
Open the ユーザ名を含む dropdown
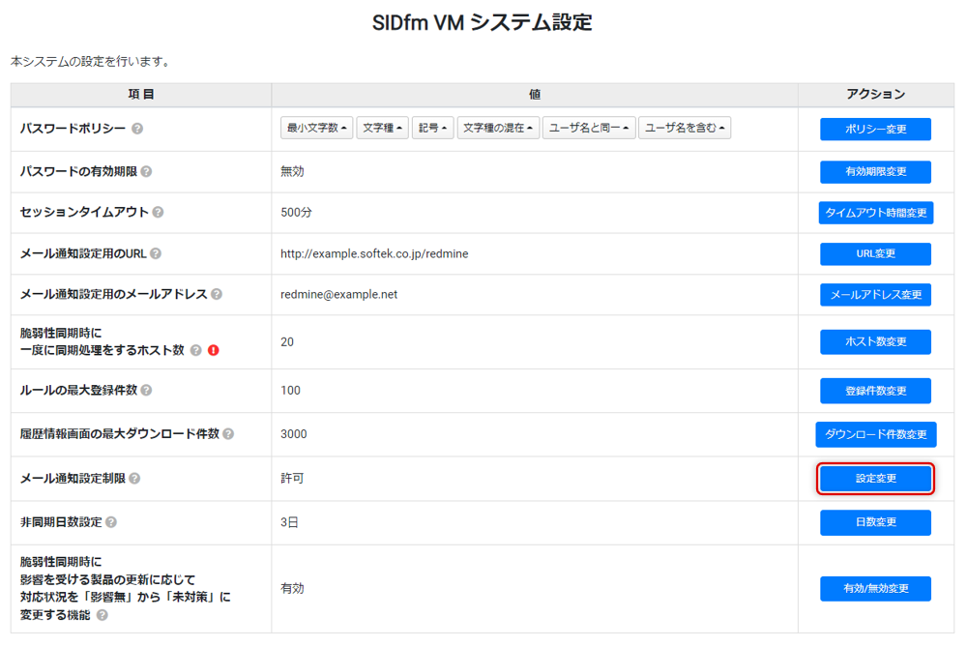pyautogui.click(x=685, y=128)
